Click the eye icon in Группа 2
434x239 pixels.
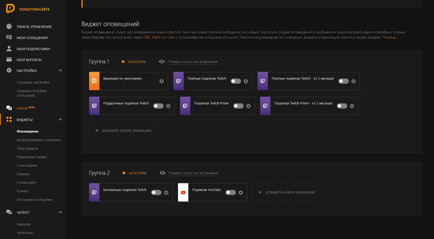coord(162,173)
